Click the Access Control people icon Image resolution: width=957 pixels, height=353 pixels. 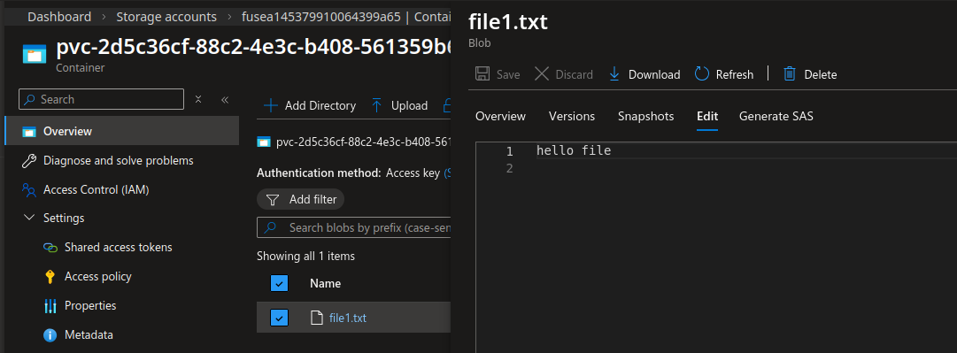pos(28,189)
